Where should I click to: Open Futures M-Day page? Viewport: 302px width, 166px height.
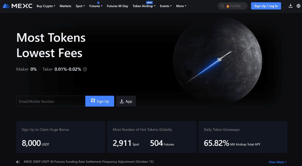[x=117, y=6]
